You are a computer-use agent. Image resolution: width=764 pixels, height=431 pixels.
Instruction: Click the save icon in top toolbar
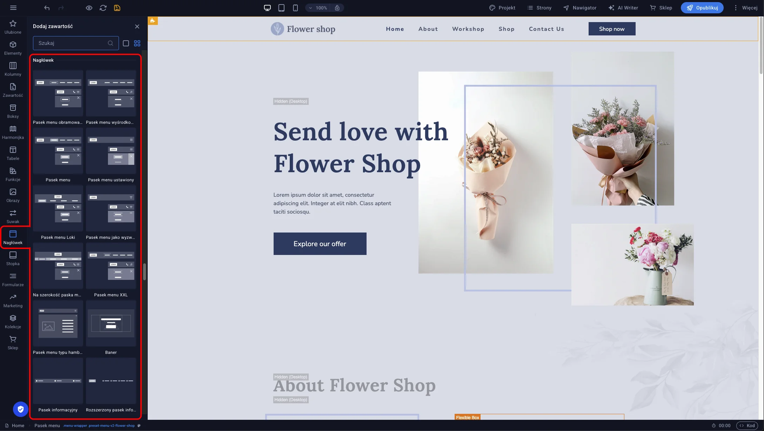pos(117,8)
